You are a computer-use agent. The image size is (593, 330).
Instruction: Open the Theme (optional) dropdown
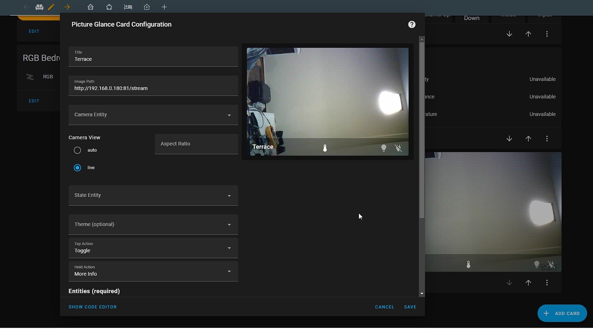[x=153, y=225]
